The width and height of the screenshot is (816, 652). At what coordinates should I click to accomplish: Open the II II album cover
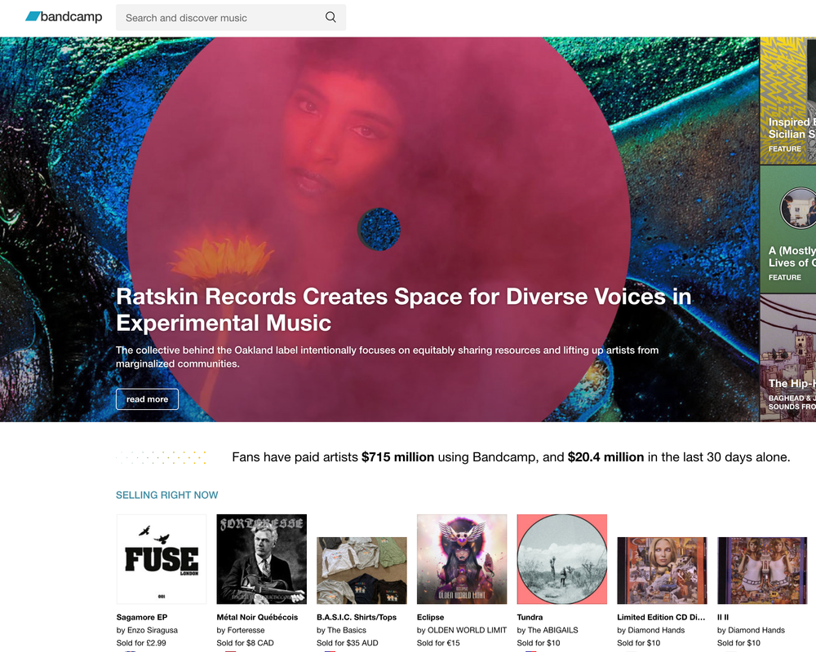point(762,570)
